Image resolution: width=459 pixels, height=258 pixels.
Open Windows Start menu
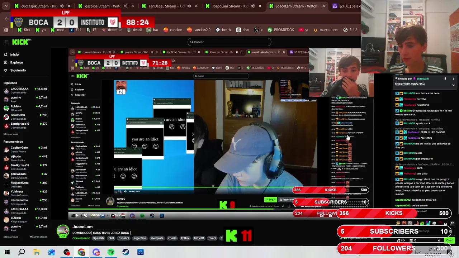(x=7, y=252)
